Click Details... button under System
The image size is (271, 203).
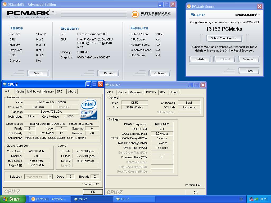point(108,73)
